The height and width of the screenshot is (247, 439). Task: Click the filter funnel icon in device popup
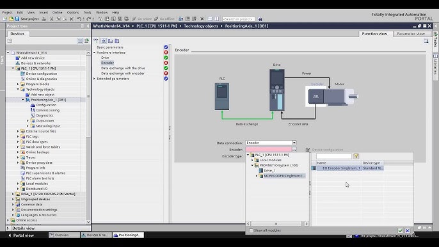(356, 156)
